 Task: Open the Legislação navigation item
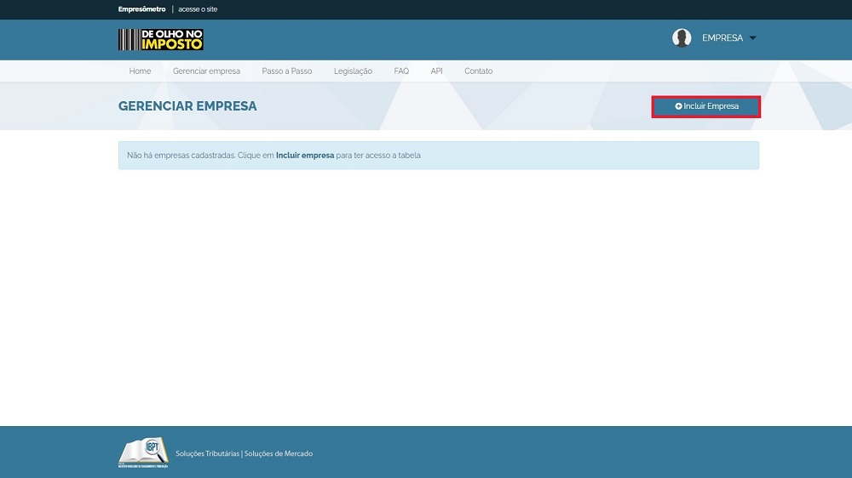click(x=353, y=71)
